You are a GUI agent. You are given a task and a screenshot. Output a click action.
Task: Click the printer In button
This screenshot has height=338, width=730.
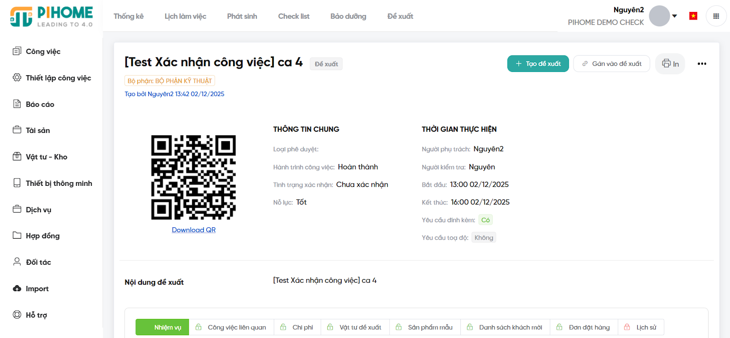pyautogui.click(x=670, y=64)
